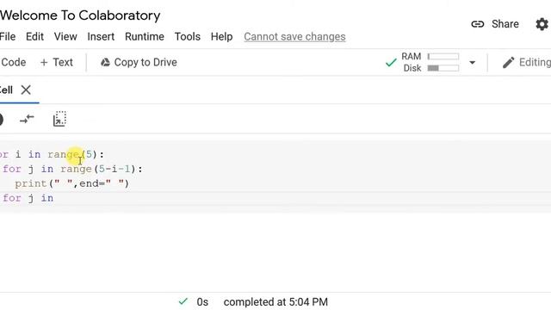Viewport: 551px width, 310px height.
Task: Open the Insert menu
Action: tap(101, 36)
